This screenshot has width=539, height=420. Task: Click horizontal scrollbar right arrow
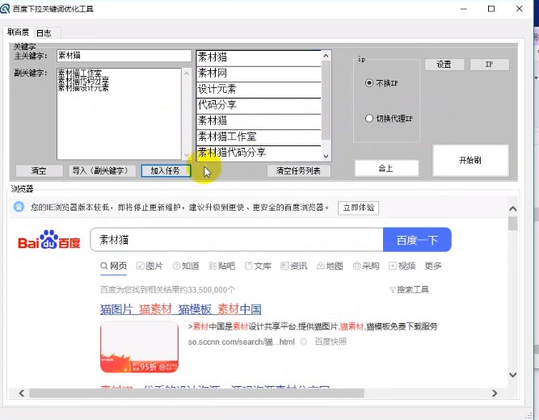point(495,393)
